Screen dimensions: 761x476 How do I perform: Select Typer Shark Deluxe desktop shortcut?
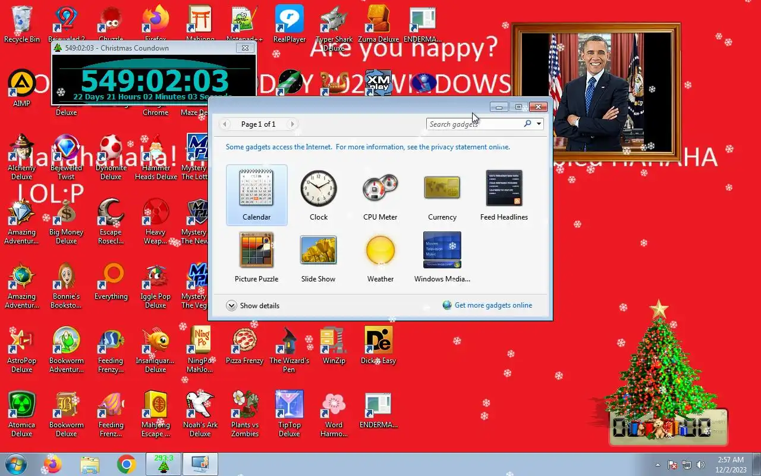pyautogui.click(x=334, y=28)
